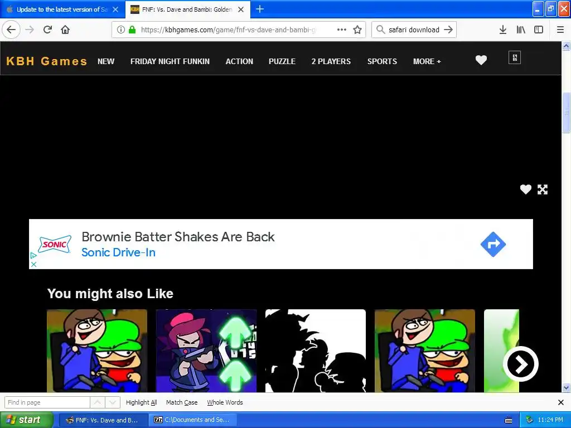The width and height of the screenshot is (571, 428).
Task: Expand the game to fullscreen
Action: (543, 189)
